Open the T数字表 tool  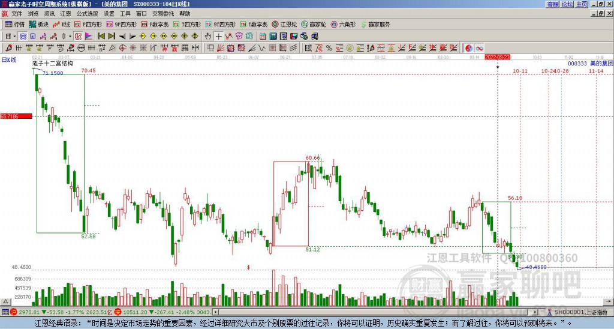pos(254,24)
